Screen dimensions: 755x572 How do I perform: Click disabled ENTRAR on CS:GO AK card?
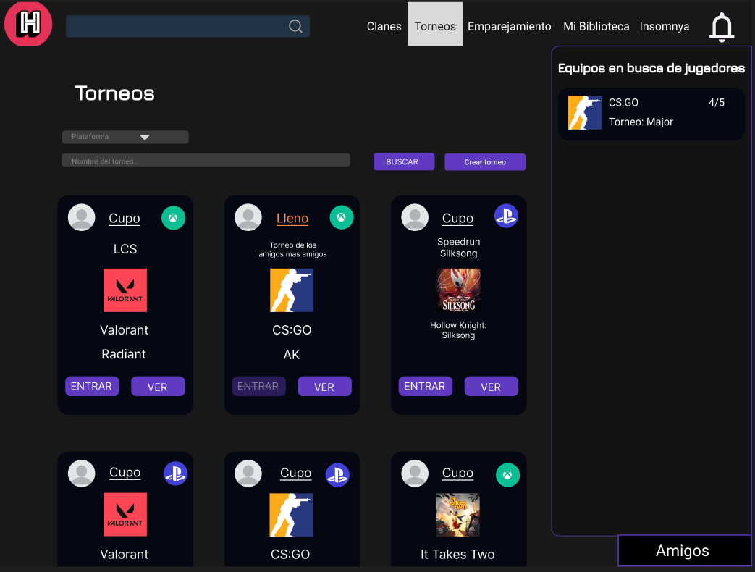(x=258, y=386)
